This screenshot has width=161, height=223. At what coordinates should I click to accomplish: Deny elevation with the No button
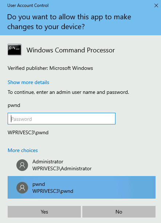tap(119, 212)
